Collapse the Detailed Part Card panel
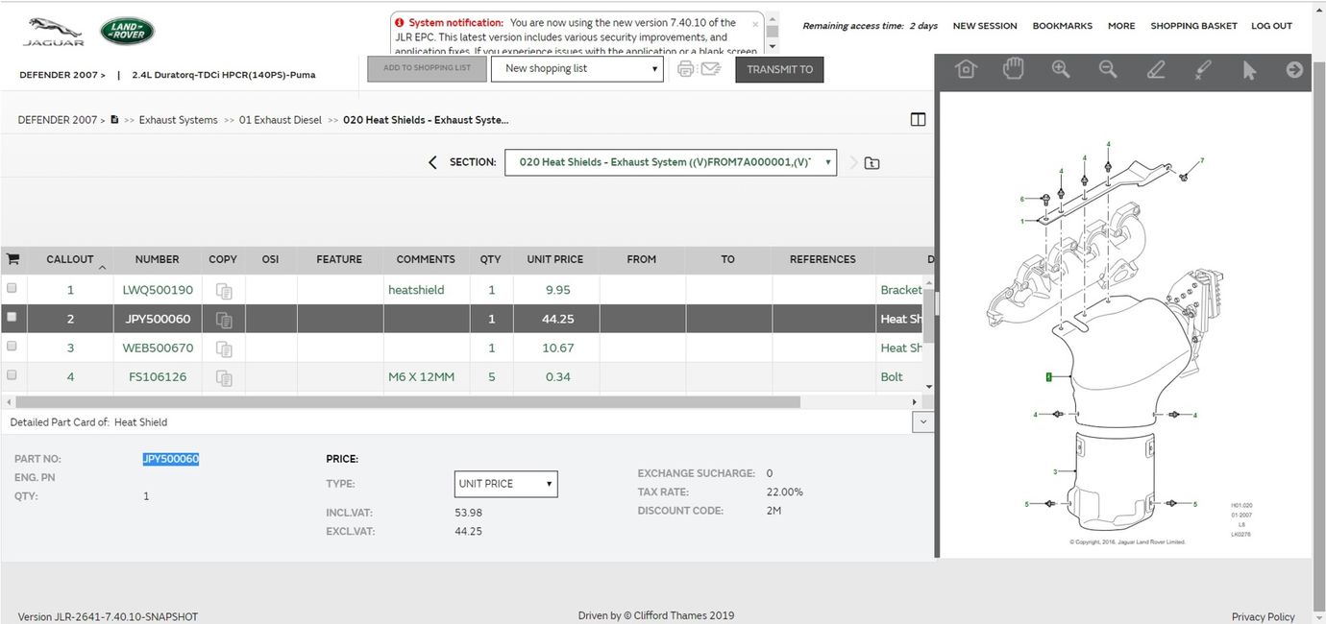This screenshot has width=1326, height=624. click(x=922, y=421)
